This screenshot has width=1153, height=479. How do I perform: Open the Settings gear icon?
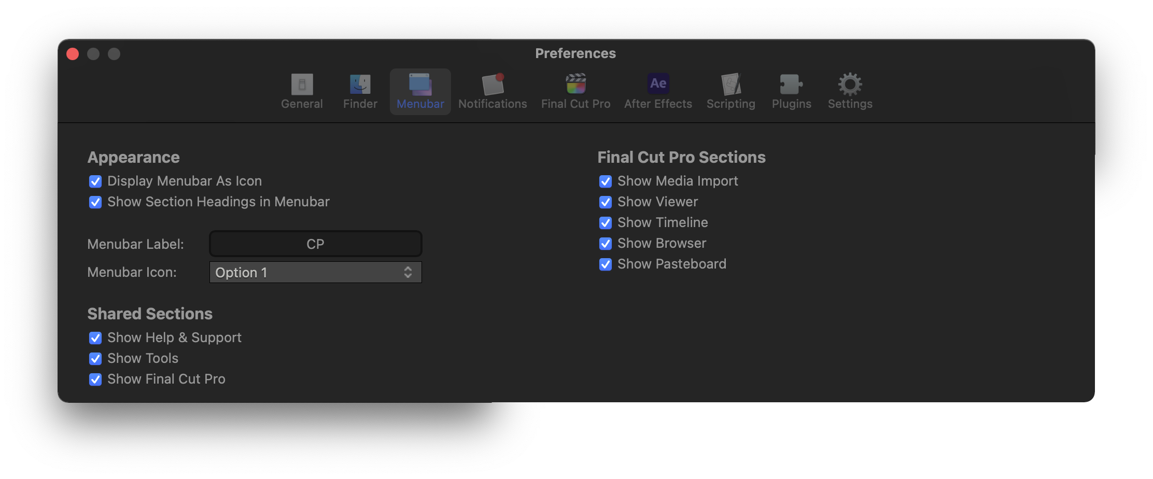850,92
